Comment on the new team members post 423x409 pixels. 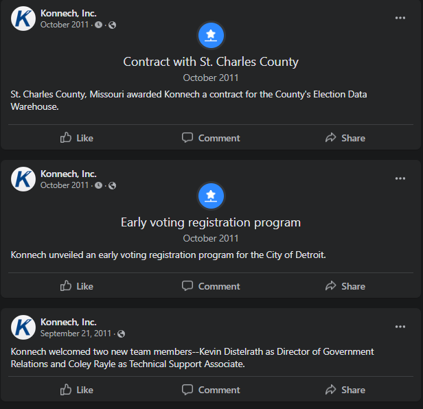pyautogui.click(x=211, y=390)
